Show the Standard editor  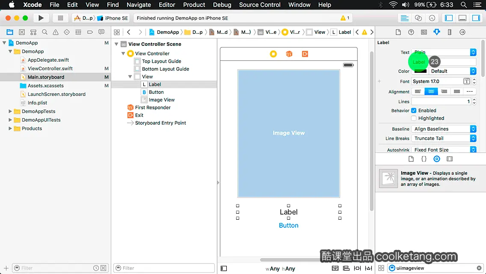pos(404,18)
